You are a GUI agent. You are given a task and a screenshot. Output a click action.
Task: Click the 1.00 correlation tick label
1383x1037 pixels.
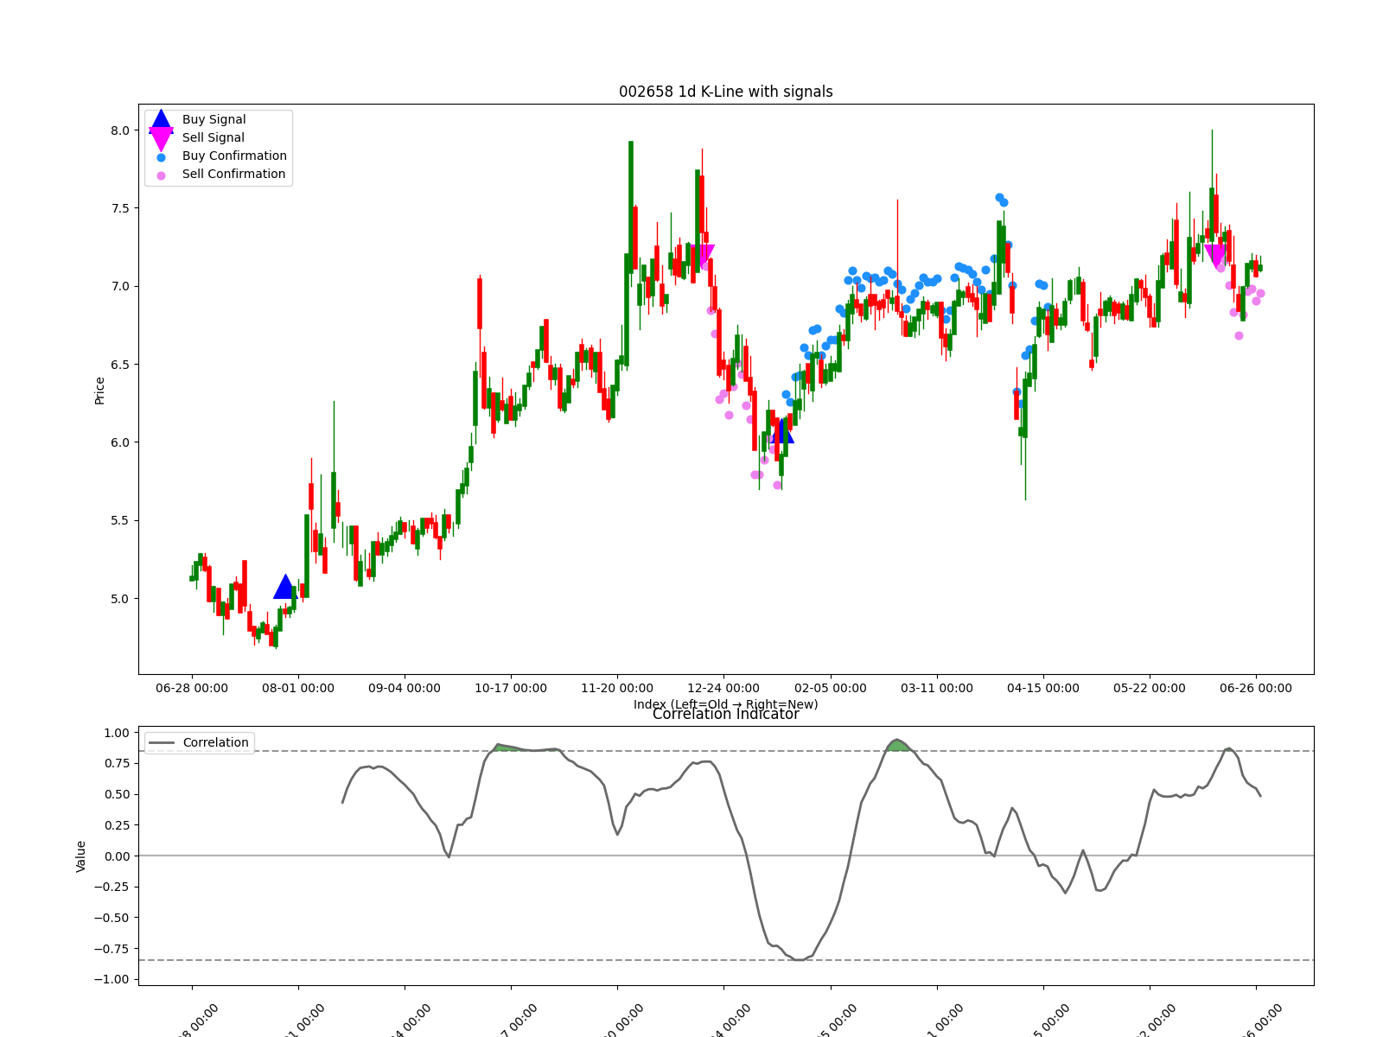[116, 733]
